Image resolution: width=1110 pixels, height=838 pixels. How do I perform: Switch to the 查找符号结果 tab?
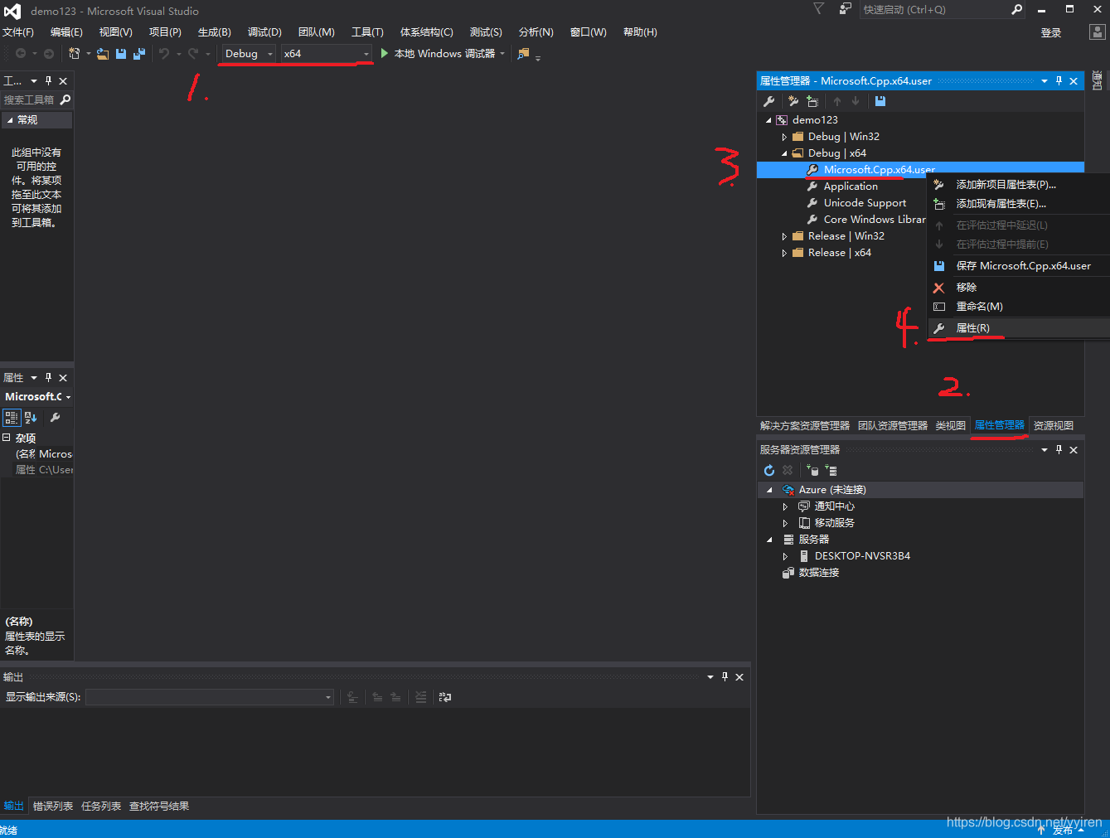pos(159,807)
